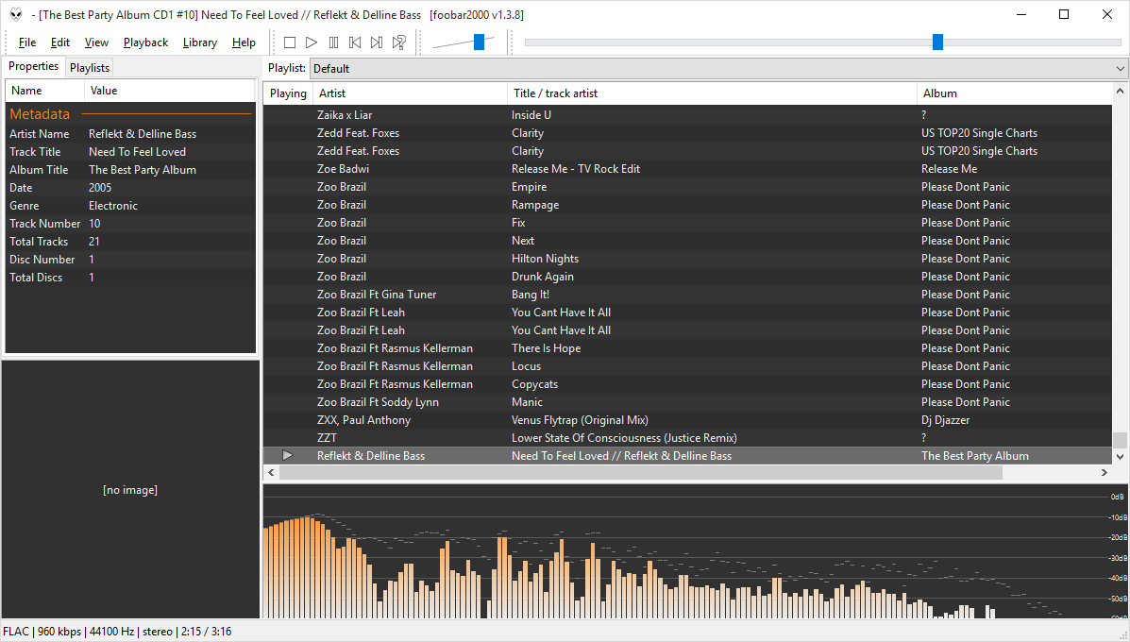Select the Zoo Brazil Next track
1130x642 pixels.
[x=687, y=241]
